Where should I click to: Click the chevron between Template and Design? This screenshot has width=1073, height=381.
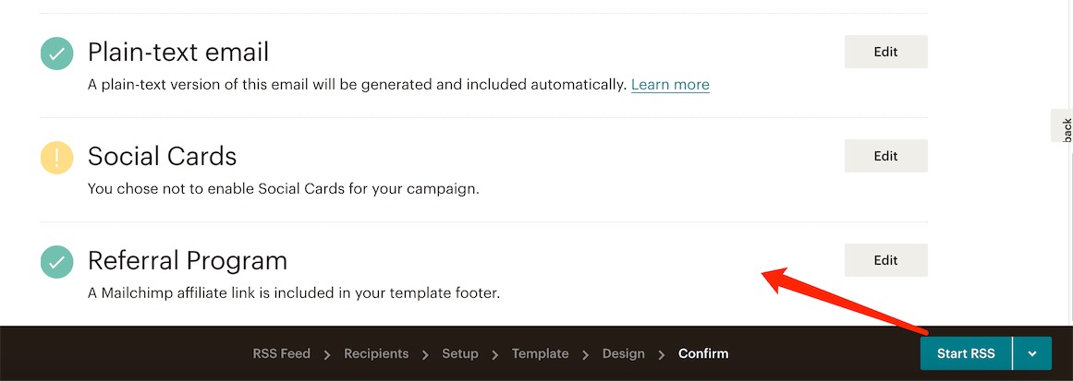[x=586, y=354]
